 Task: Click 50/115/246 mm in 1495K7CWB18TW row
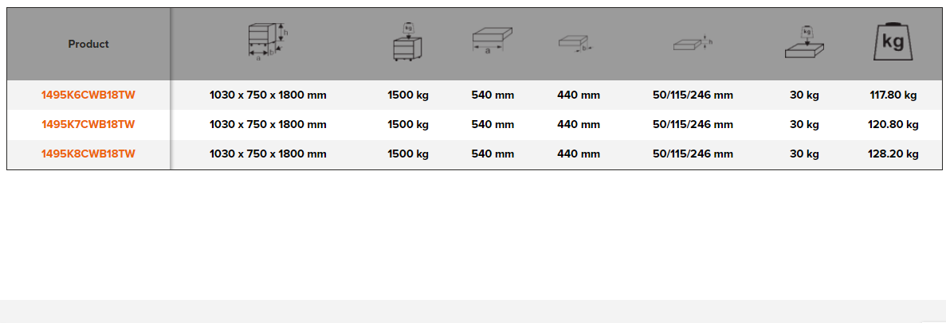pyautogui.click(x=693, y=125)
